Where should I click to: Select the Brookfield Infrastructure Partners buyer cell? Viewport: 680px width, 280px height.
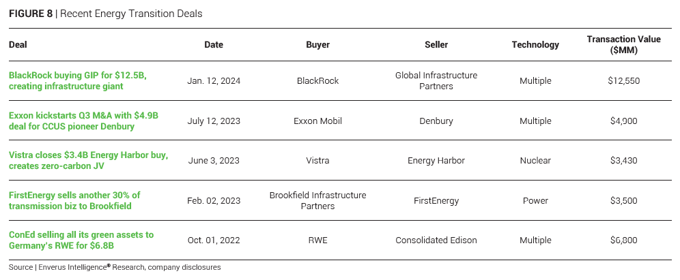pyautogui.click(x=317, y=200)
